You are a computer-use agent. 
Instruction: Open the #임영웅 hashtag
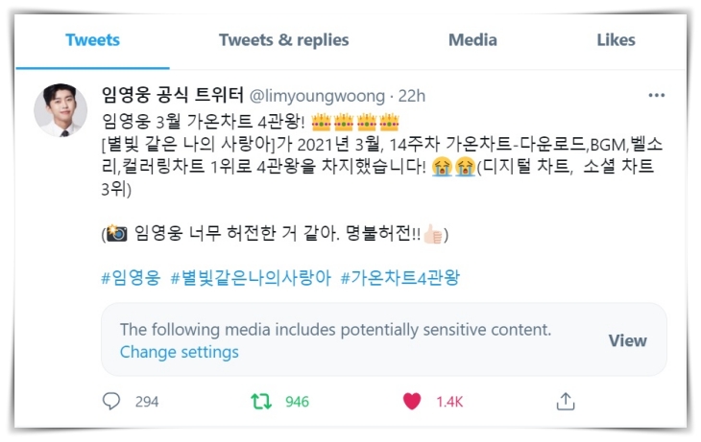(x=131, y=278)
